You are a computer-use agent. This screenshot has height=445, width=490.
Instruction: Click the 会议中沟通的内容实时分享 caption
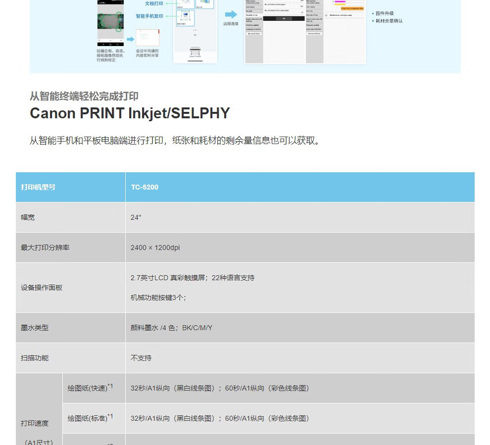pos(147,53)
